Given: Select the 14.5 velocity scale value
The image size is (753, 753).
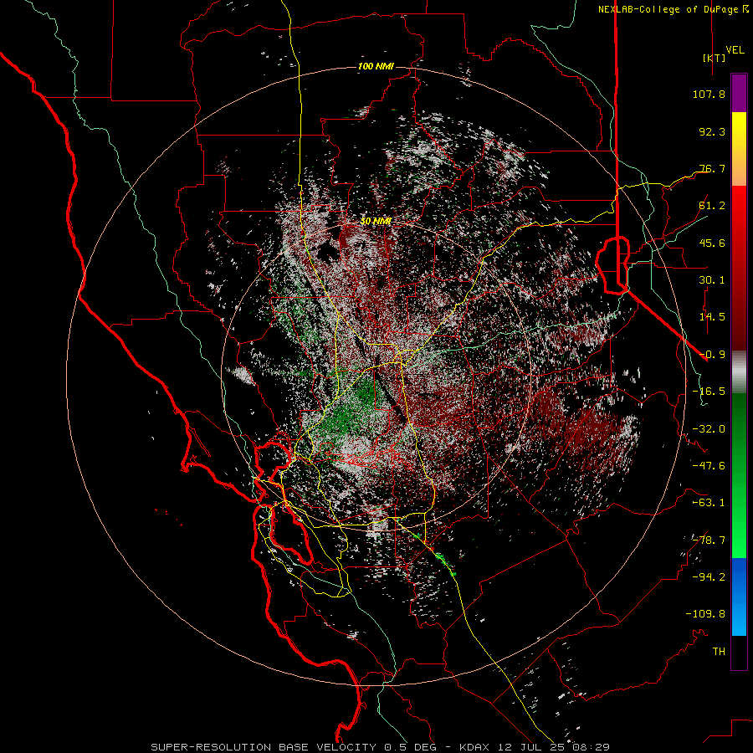Looking at the screenshot, I should point(712,317).
